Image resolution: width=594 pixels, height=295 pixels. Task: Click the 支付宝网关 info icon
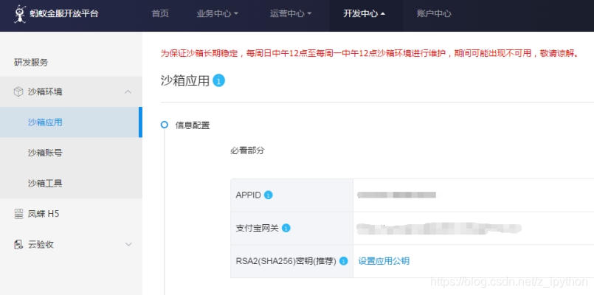coord(286,229)
